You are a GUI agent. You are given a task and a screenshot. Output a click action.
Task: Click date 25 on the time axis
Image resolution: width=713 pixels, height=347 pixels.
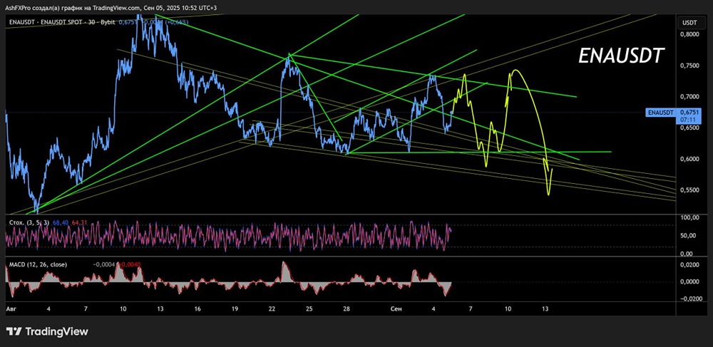click(309, 309)
